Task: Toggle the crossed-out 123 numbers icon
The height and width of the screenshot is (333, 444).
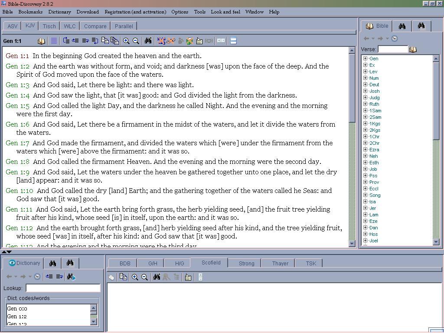Action: [161, 41]
